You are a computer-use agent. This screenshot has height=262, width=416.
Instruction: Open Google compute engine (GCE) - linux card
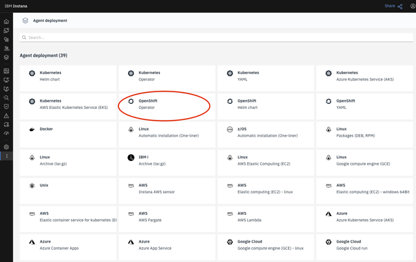tap(266, 247)
